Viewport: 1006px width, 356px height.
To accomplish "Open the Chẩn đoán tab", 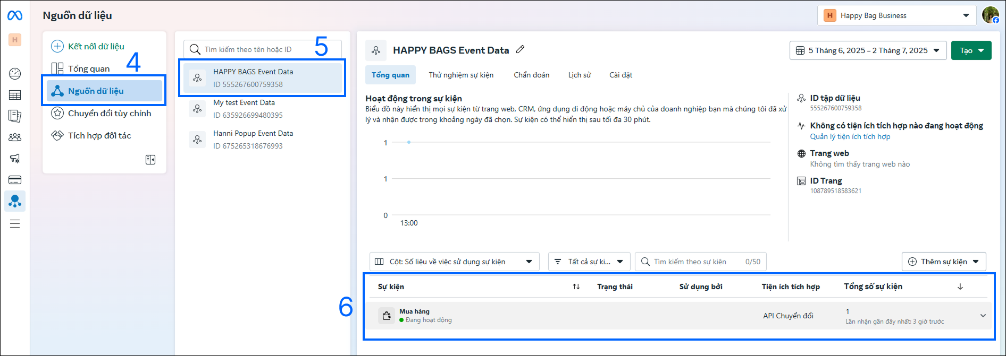I will pos(531,75).
